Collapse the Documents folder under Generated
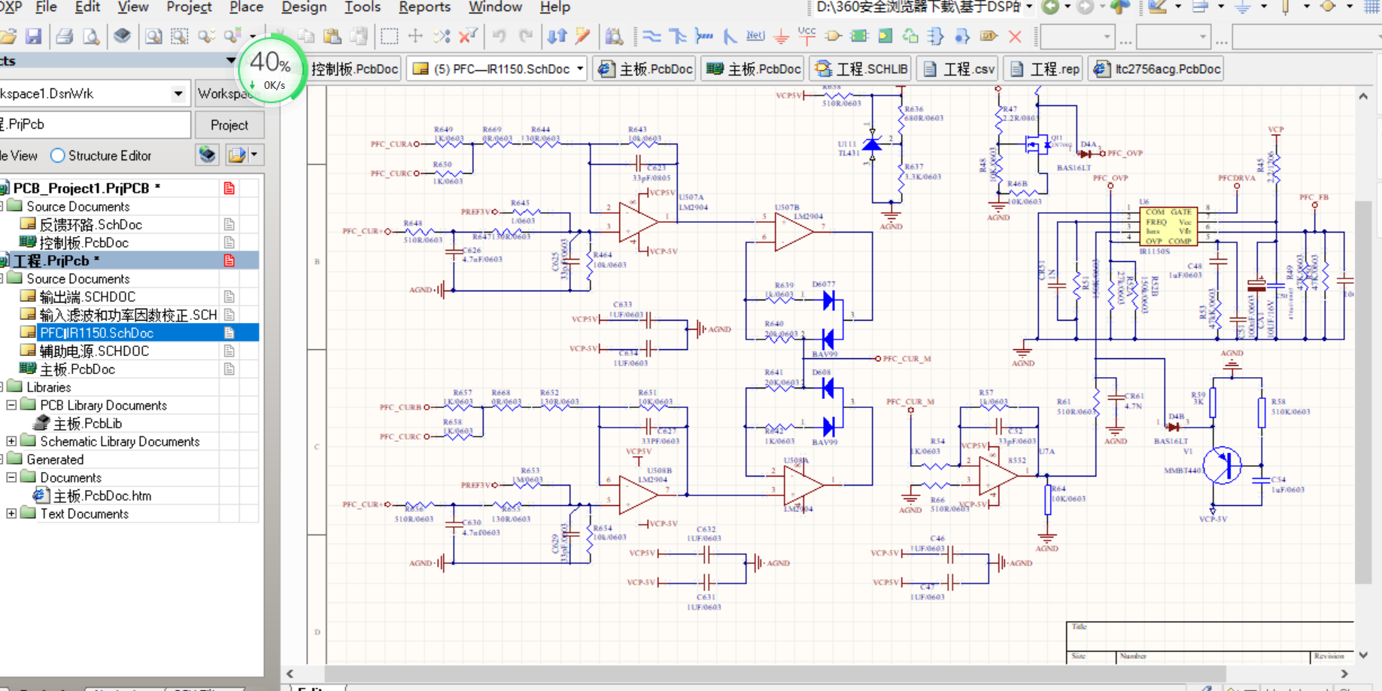This screenshot has height=691, width=1382. click(x=11, y=477)
